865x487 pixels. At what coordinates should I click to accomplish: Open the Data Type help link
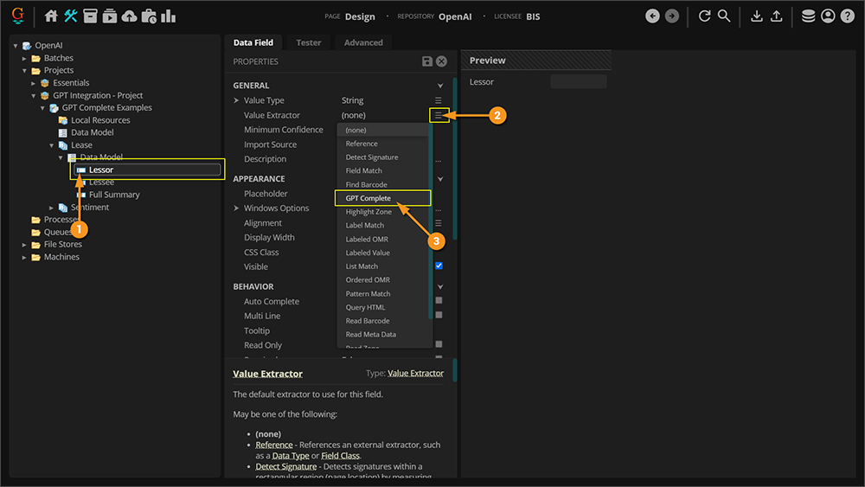289,456
